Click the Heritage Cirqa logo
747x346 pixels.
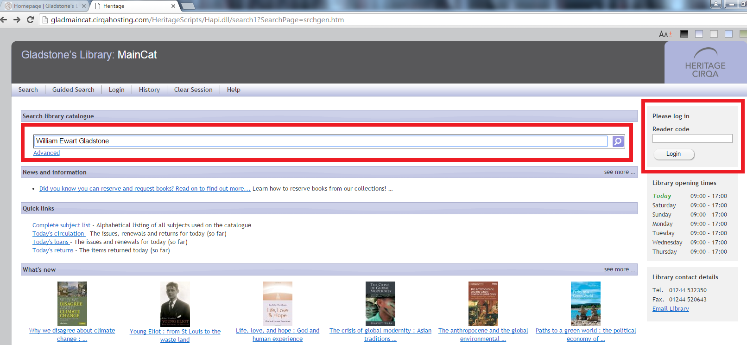705,63
